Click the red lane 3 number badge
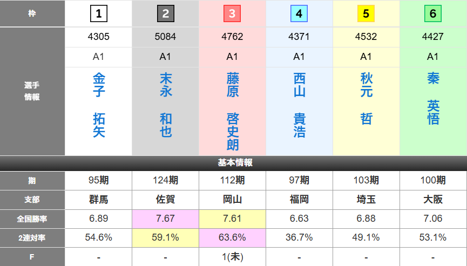 tap(232, 13)
